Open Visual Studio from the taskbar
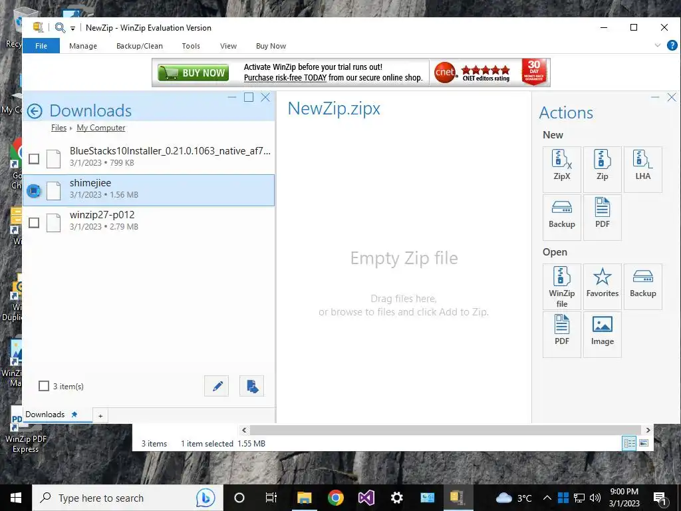The height and width of the screenshot is (511, 681). [x=366, y=498]
